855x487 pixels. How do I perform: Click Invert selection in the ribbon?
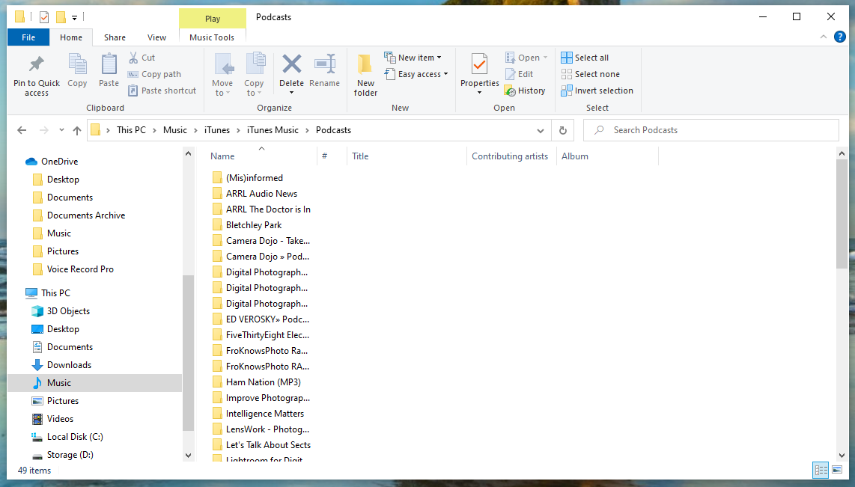click(x=597, y=91)
